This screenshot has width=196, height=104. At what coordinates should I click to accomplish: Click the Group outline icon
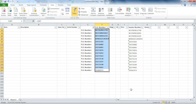coord(137,11)
